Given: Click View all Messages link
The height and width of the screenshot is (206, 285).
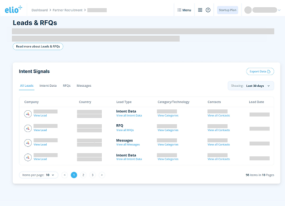Looking at the screenshot, I should click(x=128, y=145).
